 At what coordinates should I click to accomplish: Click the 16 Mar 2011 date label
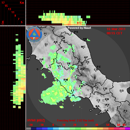click(116, 29)
